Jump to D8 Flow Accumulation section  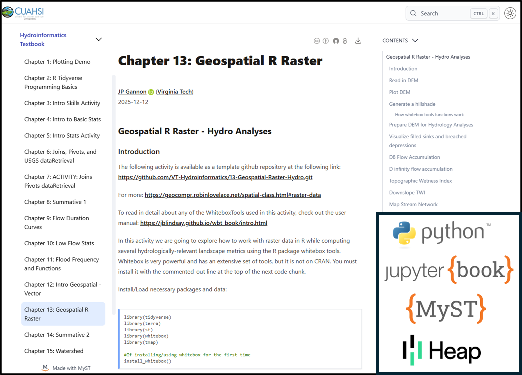coord(414,157)
